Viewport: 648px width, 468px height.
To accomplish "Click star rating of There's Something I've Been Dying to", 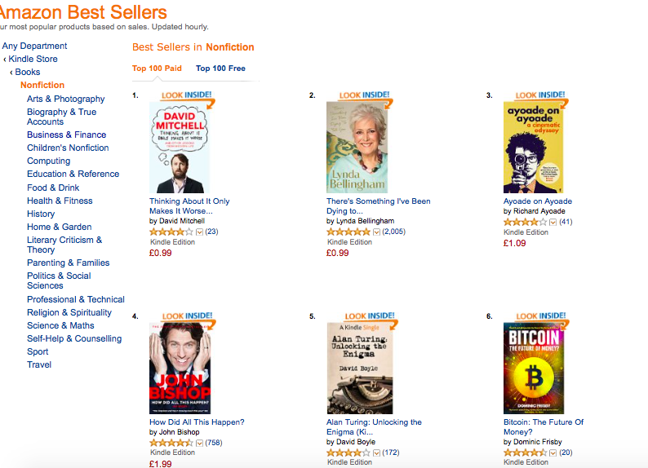I will click(348, 232).
